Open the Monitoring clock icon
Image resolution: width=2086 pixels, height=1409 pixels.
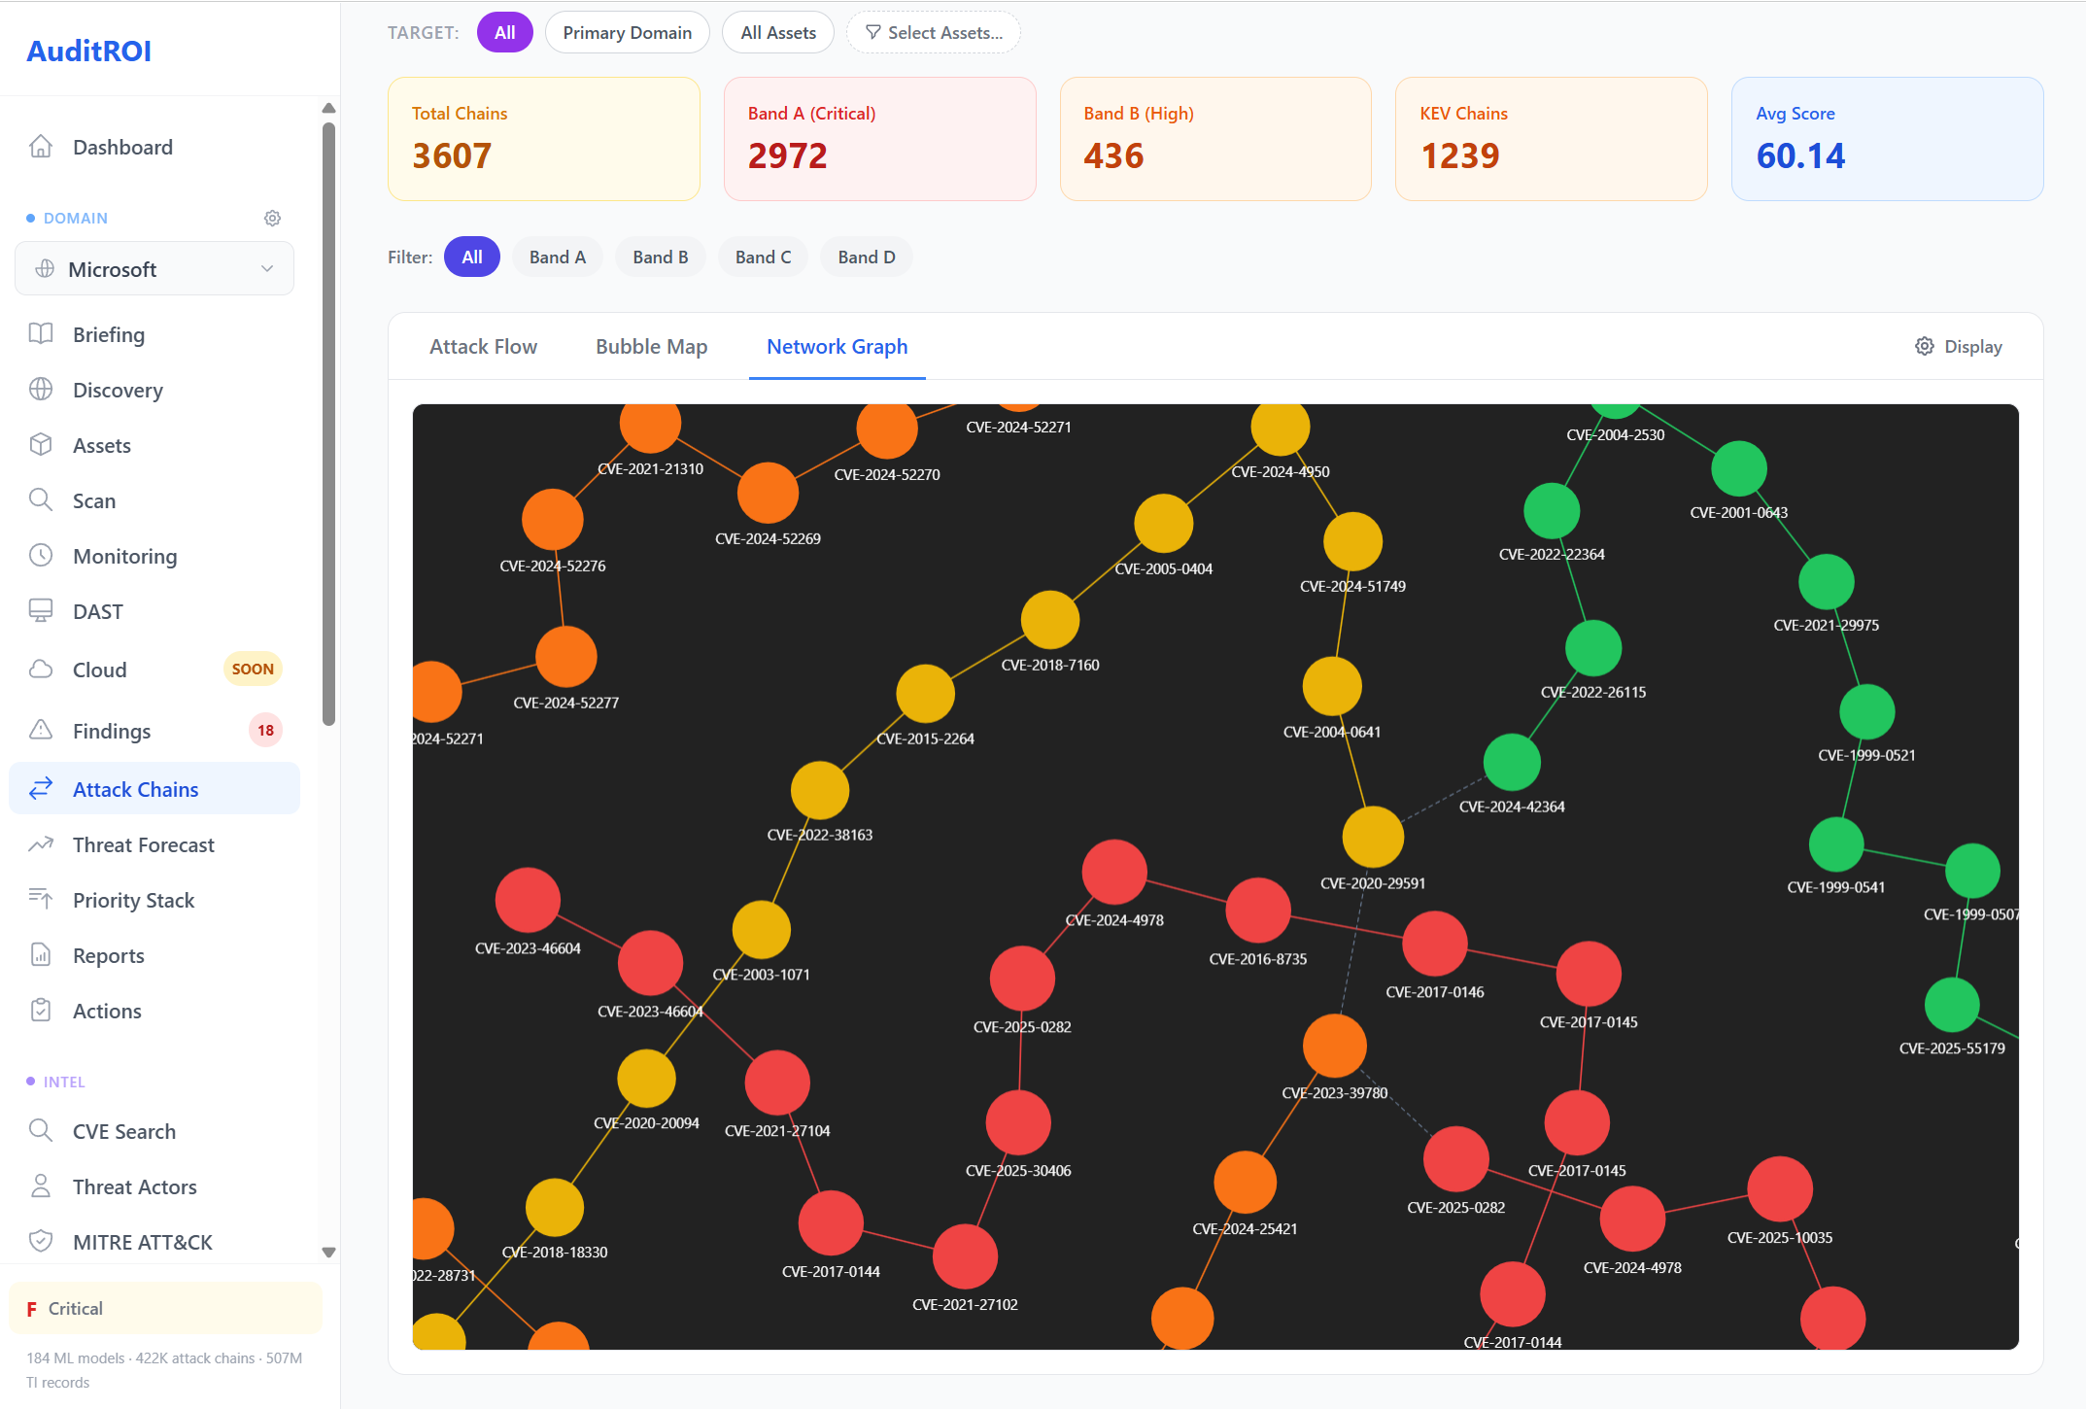[x=41, y=555]
